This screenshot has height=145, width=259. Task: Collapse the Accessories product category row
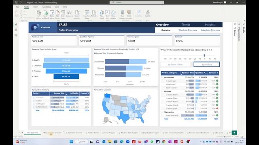(x=162, y=77)
